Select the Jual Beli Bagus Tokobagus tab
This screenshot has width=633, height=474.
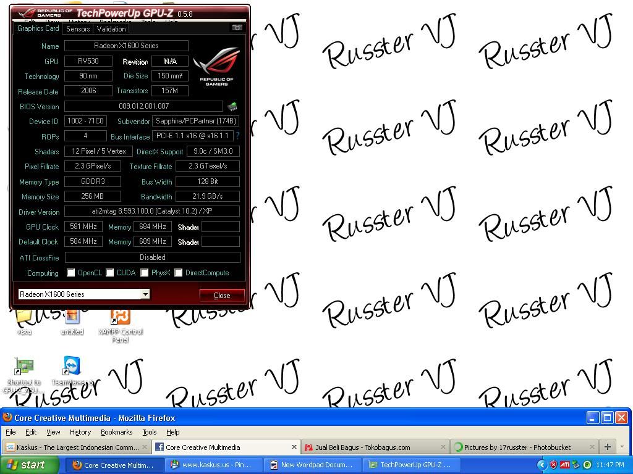375,447
